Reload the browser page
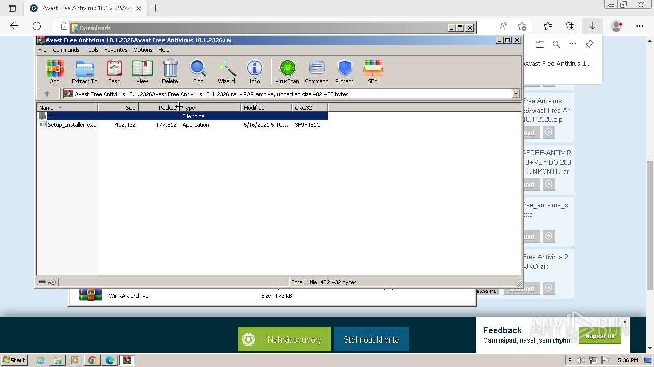 pyautogui.click(x=37, y=26)
